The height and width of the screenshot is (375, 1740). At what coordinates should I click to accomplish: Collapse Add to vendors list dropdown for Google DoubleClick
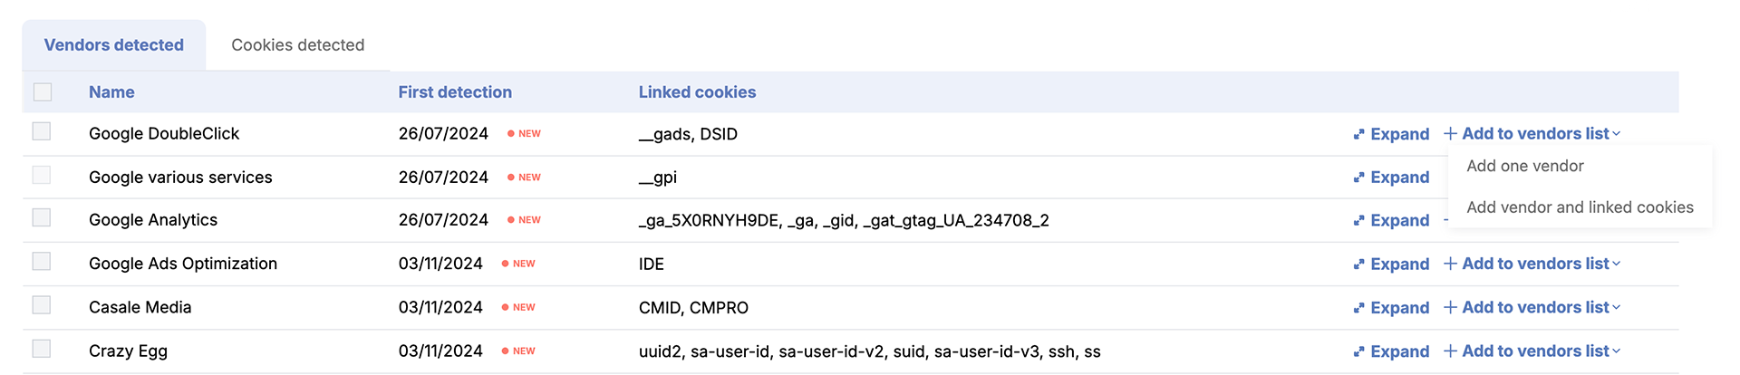[1532, 133]
